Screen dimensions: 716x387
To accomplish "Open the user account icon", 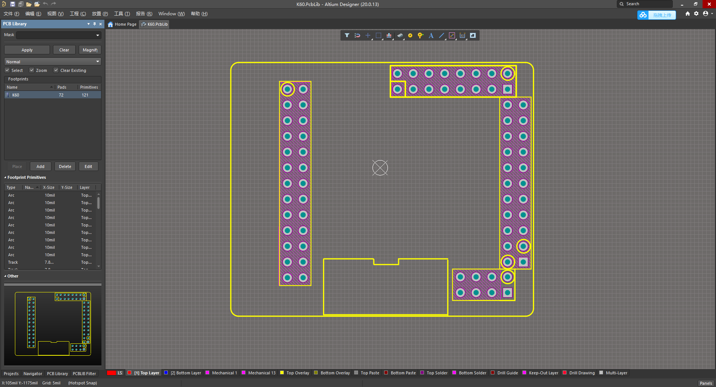I will pyautogui.click(x=706, y=14).
